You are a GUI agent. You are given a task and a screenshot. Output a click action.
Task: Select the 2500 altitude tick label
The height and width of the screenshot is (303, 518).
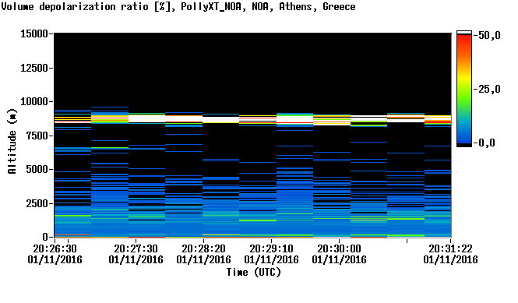pos(37,203)
